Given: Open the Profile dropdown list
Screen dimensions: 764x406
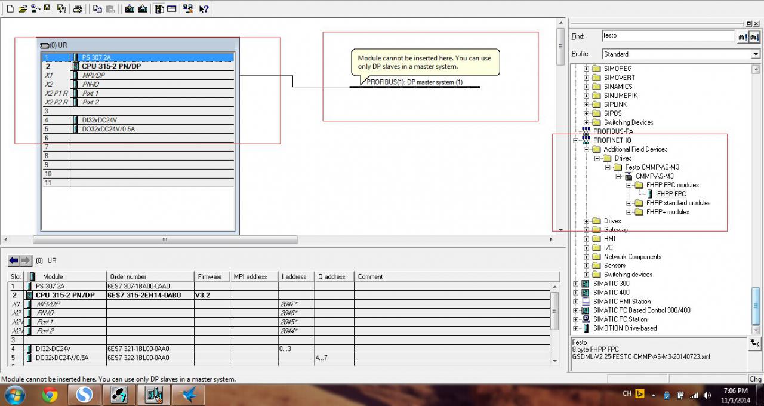Looking at the screenshot, I should coord(755,54).
